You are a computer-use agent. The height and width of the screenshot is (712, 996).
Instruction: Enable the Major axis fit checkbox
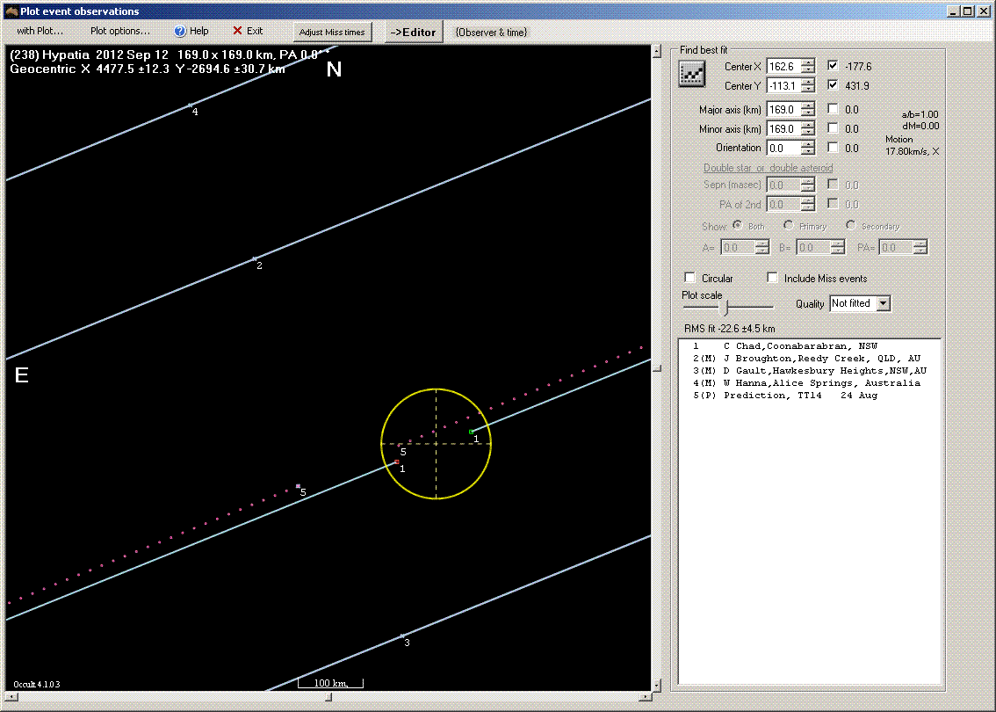tap(833, 109)
